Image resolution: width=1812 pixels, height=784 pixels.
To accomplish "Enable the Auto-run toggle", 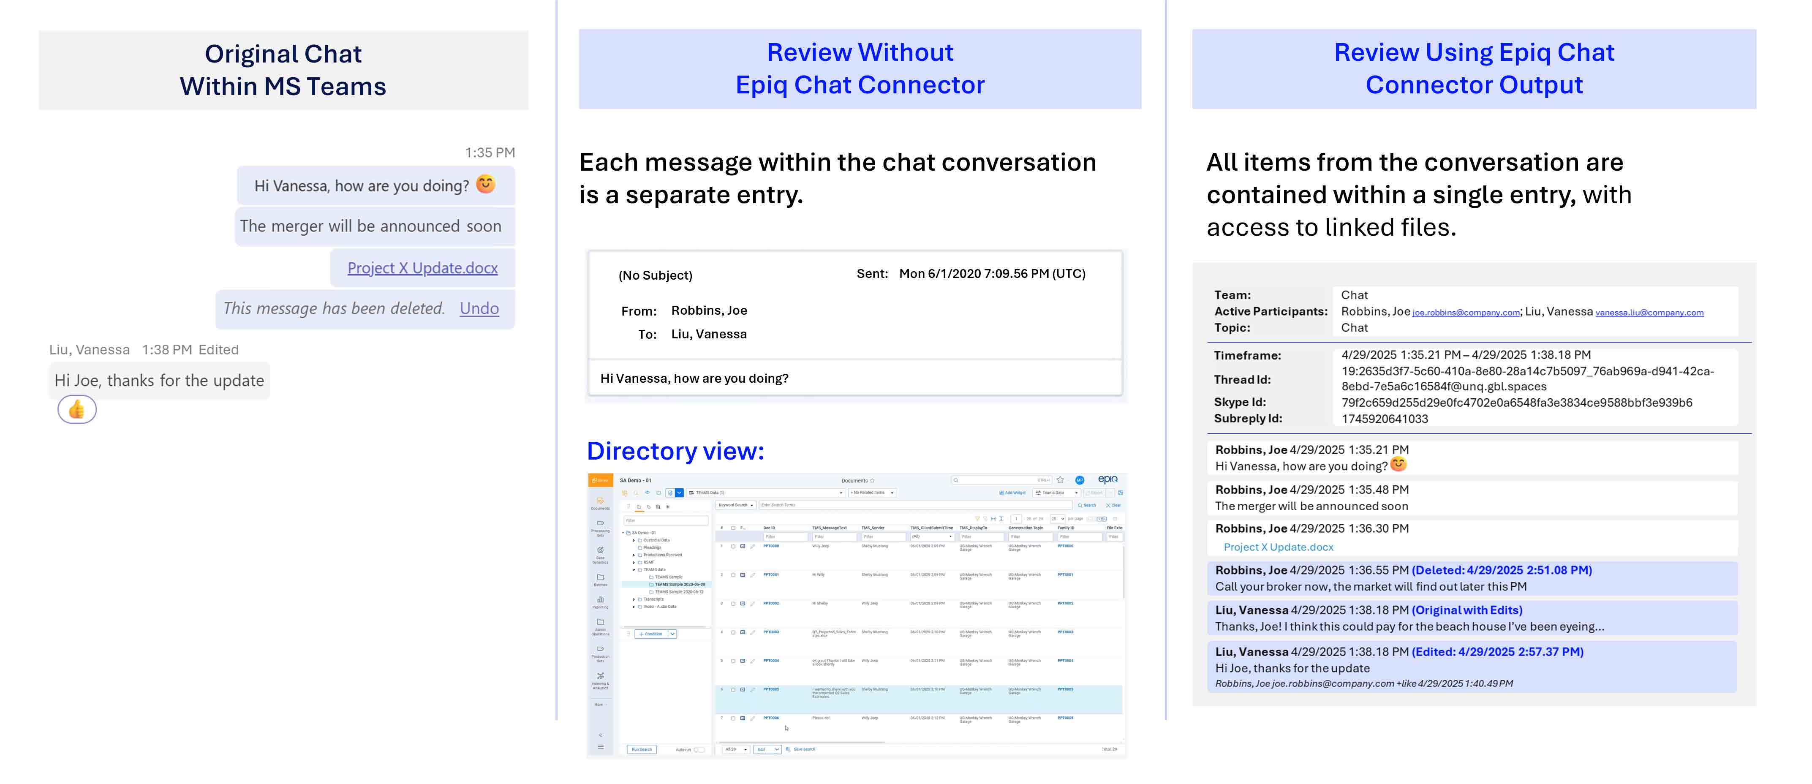I will point(699,749).
